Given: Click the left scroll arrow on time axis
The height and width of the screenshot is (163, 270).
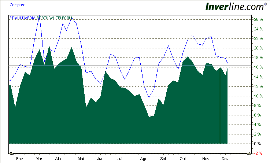Looking at the screenshot, I should 11,153.
